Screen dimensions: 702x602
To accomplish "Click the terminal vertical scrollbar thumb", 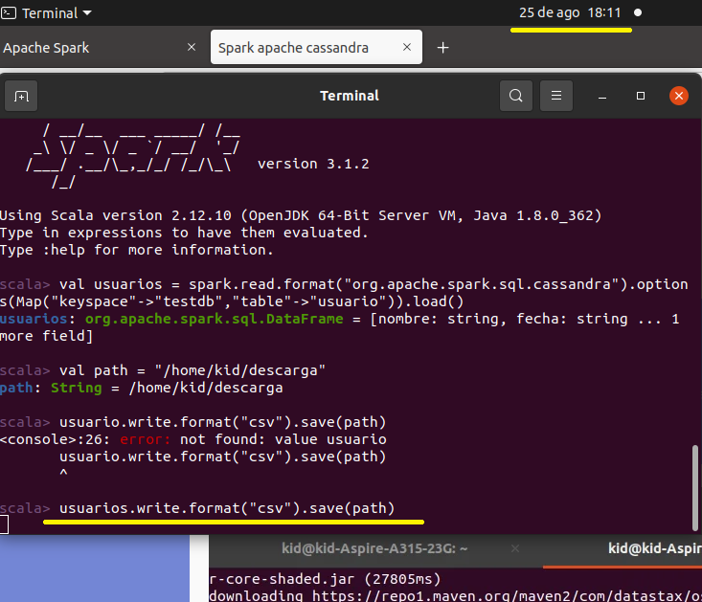I will (695, 488).
